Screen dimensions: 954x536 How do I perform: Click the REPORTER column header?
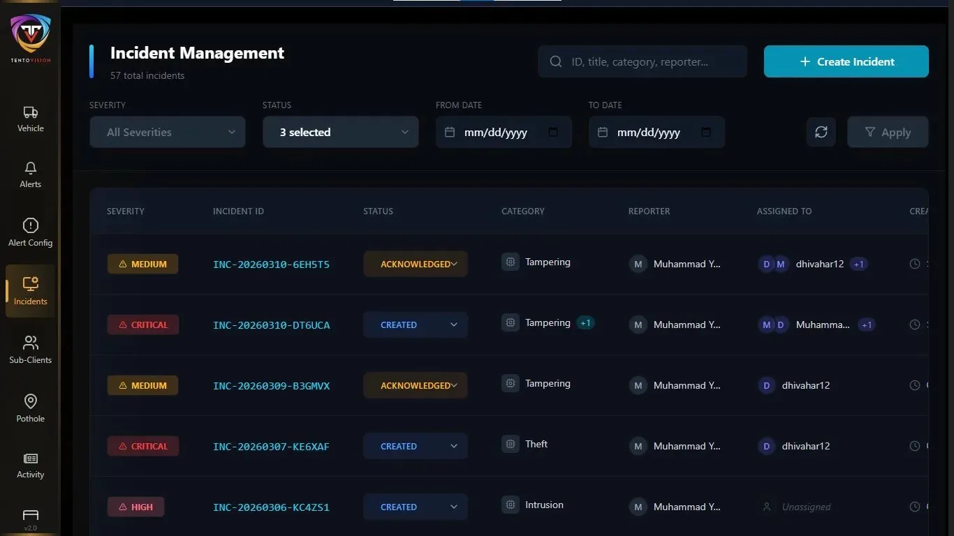649,211
